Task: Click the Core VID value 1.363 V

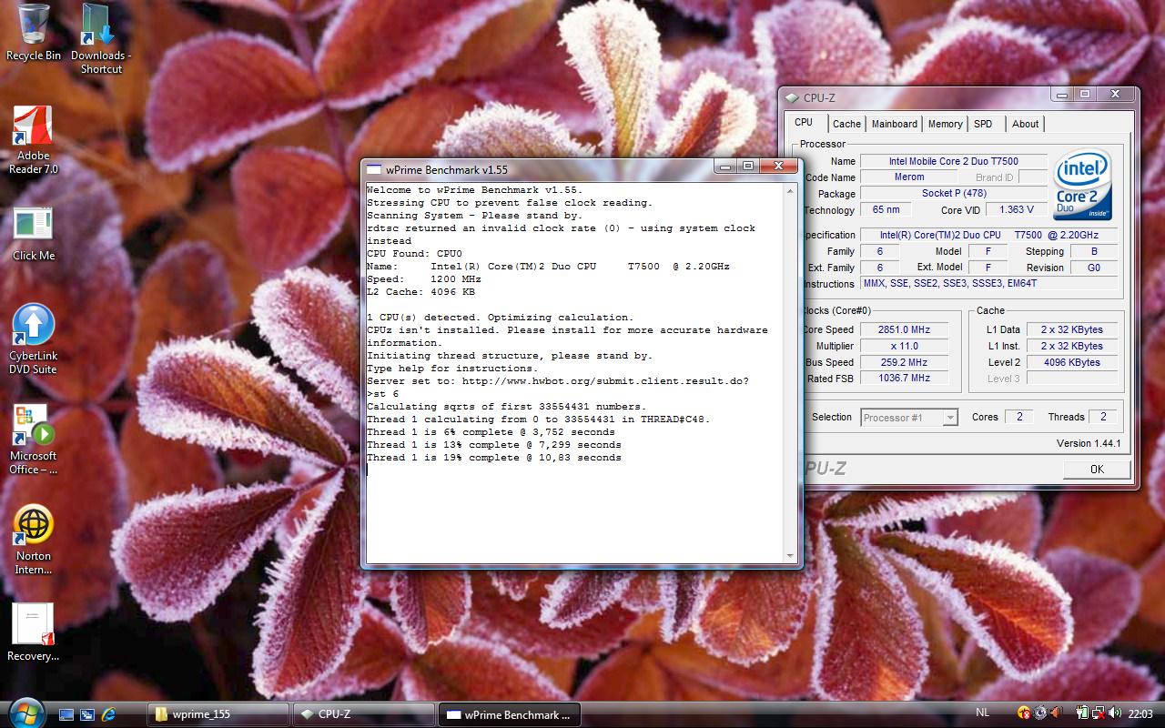Action: point(1017,209)
